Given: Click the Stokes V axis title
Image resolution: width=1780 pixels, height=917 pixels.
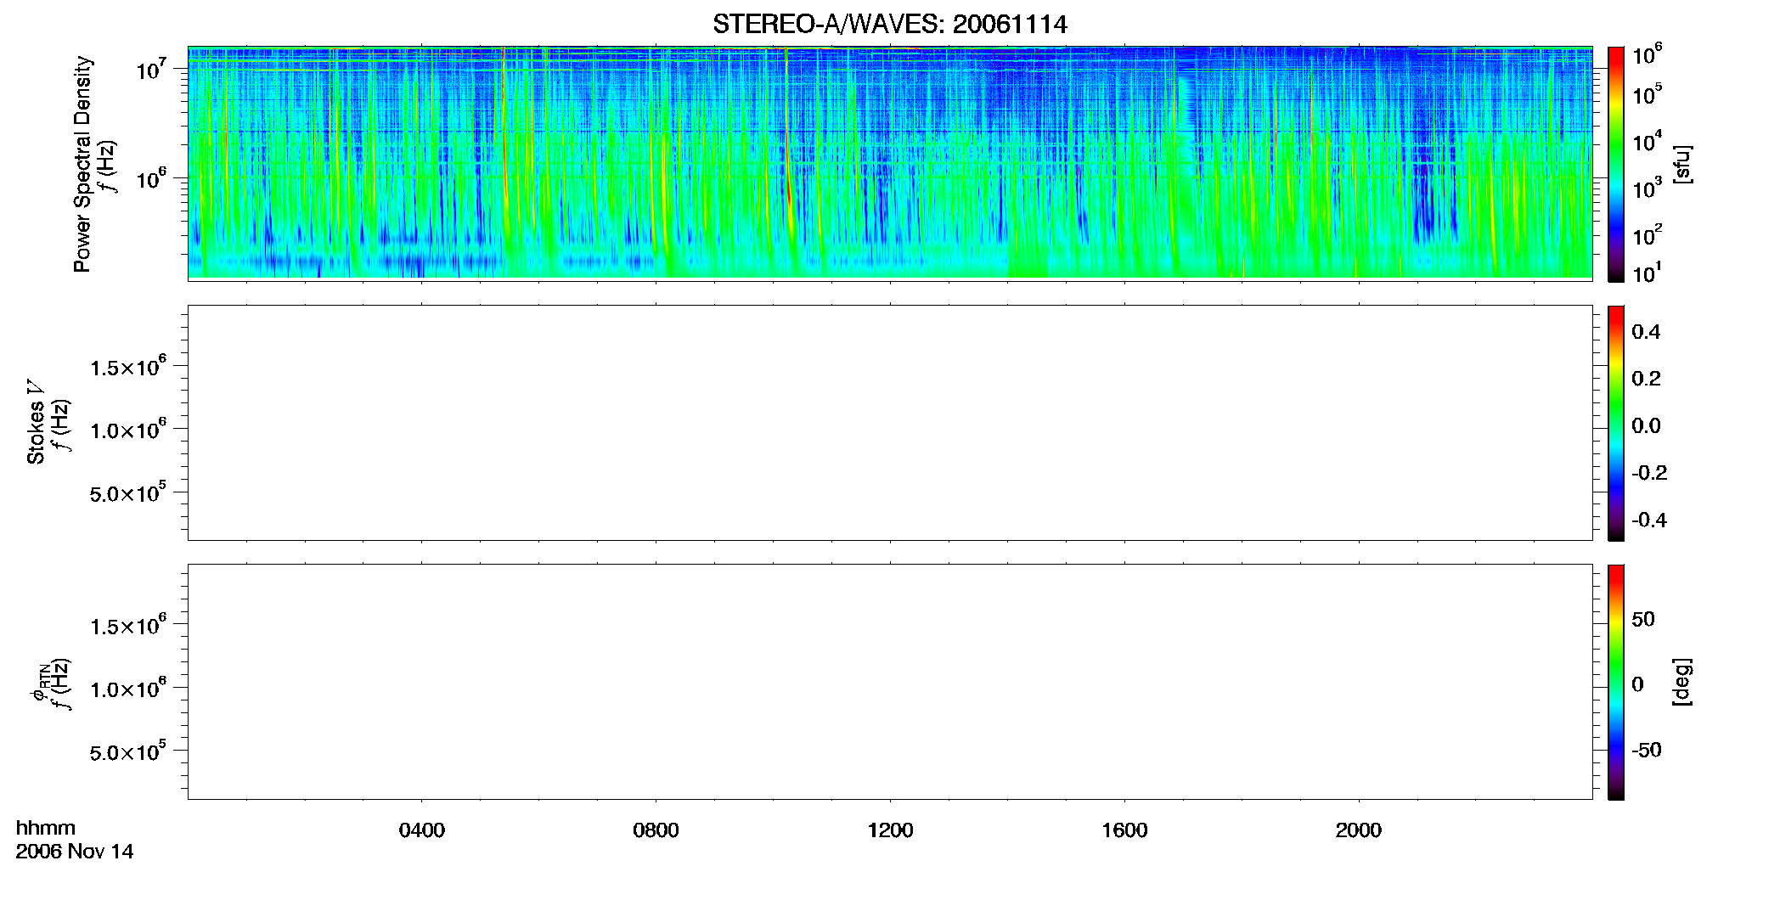Looking at the screenshot, I should [x=36, y=422].
